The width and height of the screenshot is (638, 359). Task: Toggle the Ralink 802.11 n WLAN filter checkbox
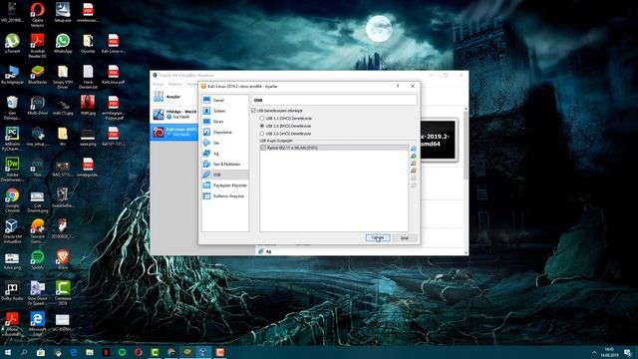pos(263,148)
